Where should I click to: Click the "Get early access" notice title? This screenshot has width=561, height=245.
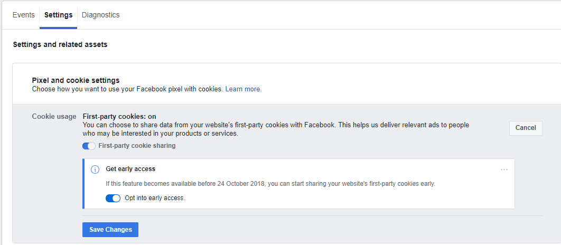pos(130,169)
